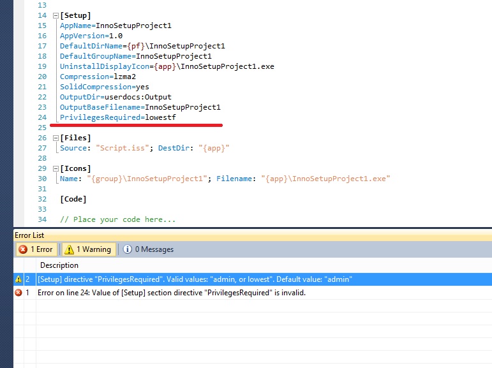Toggle the 0 Messages filter
The width and height of the screenshot is (492, 368).
click(148, 249)
